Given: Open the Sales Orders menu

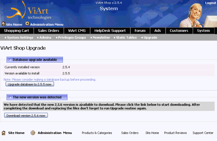Looking at the screenshot, I should tap(49, 31).
